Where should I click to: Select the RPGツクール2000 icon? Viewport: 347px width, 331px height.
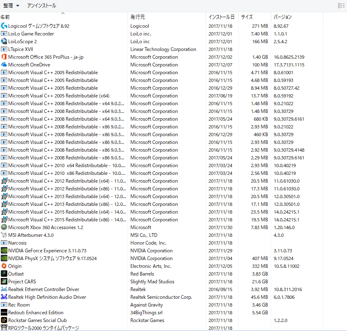click(x=4, y=328)
